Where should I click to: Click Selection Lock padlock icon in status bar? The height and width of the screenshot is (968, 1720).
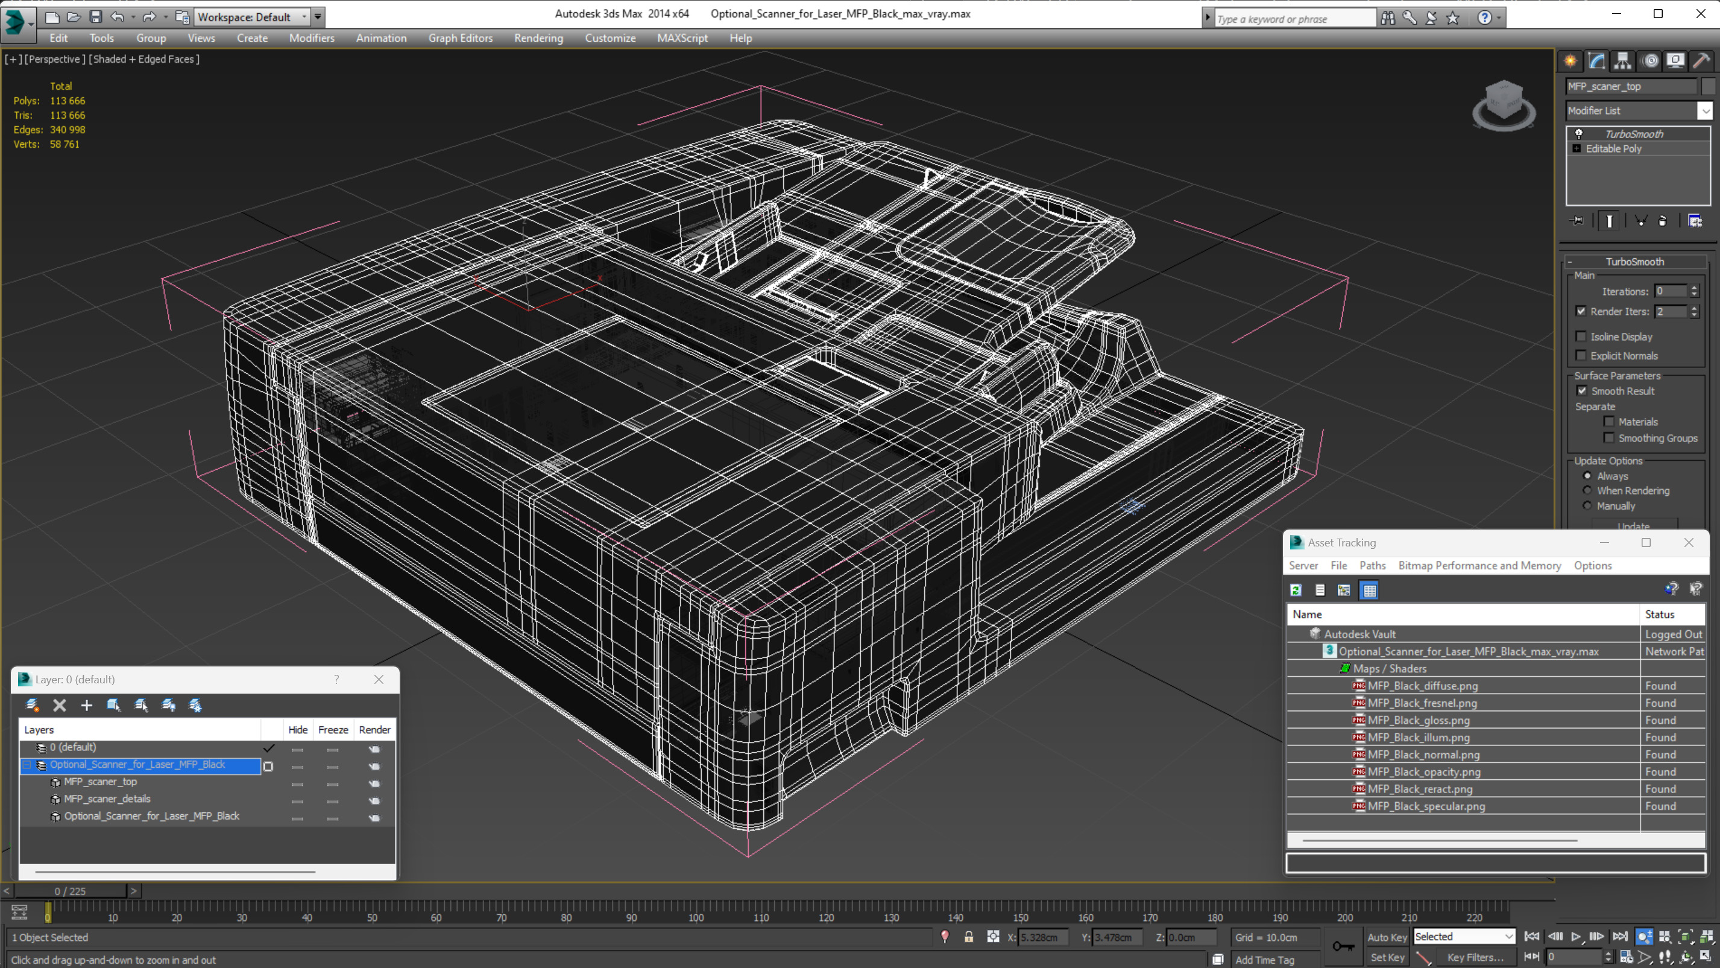968,937
